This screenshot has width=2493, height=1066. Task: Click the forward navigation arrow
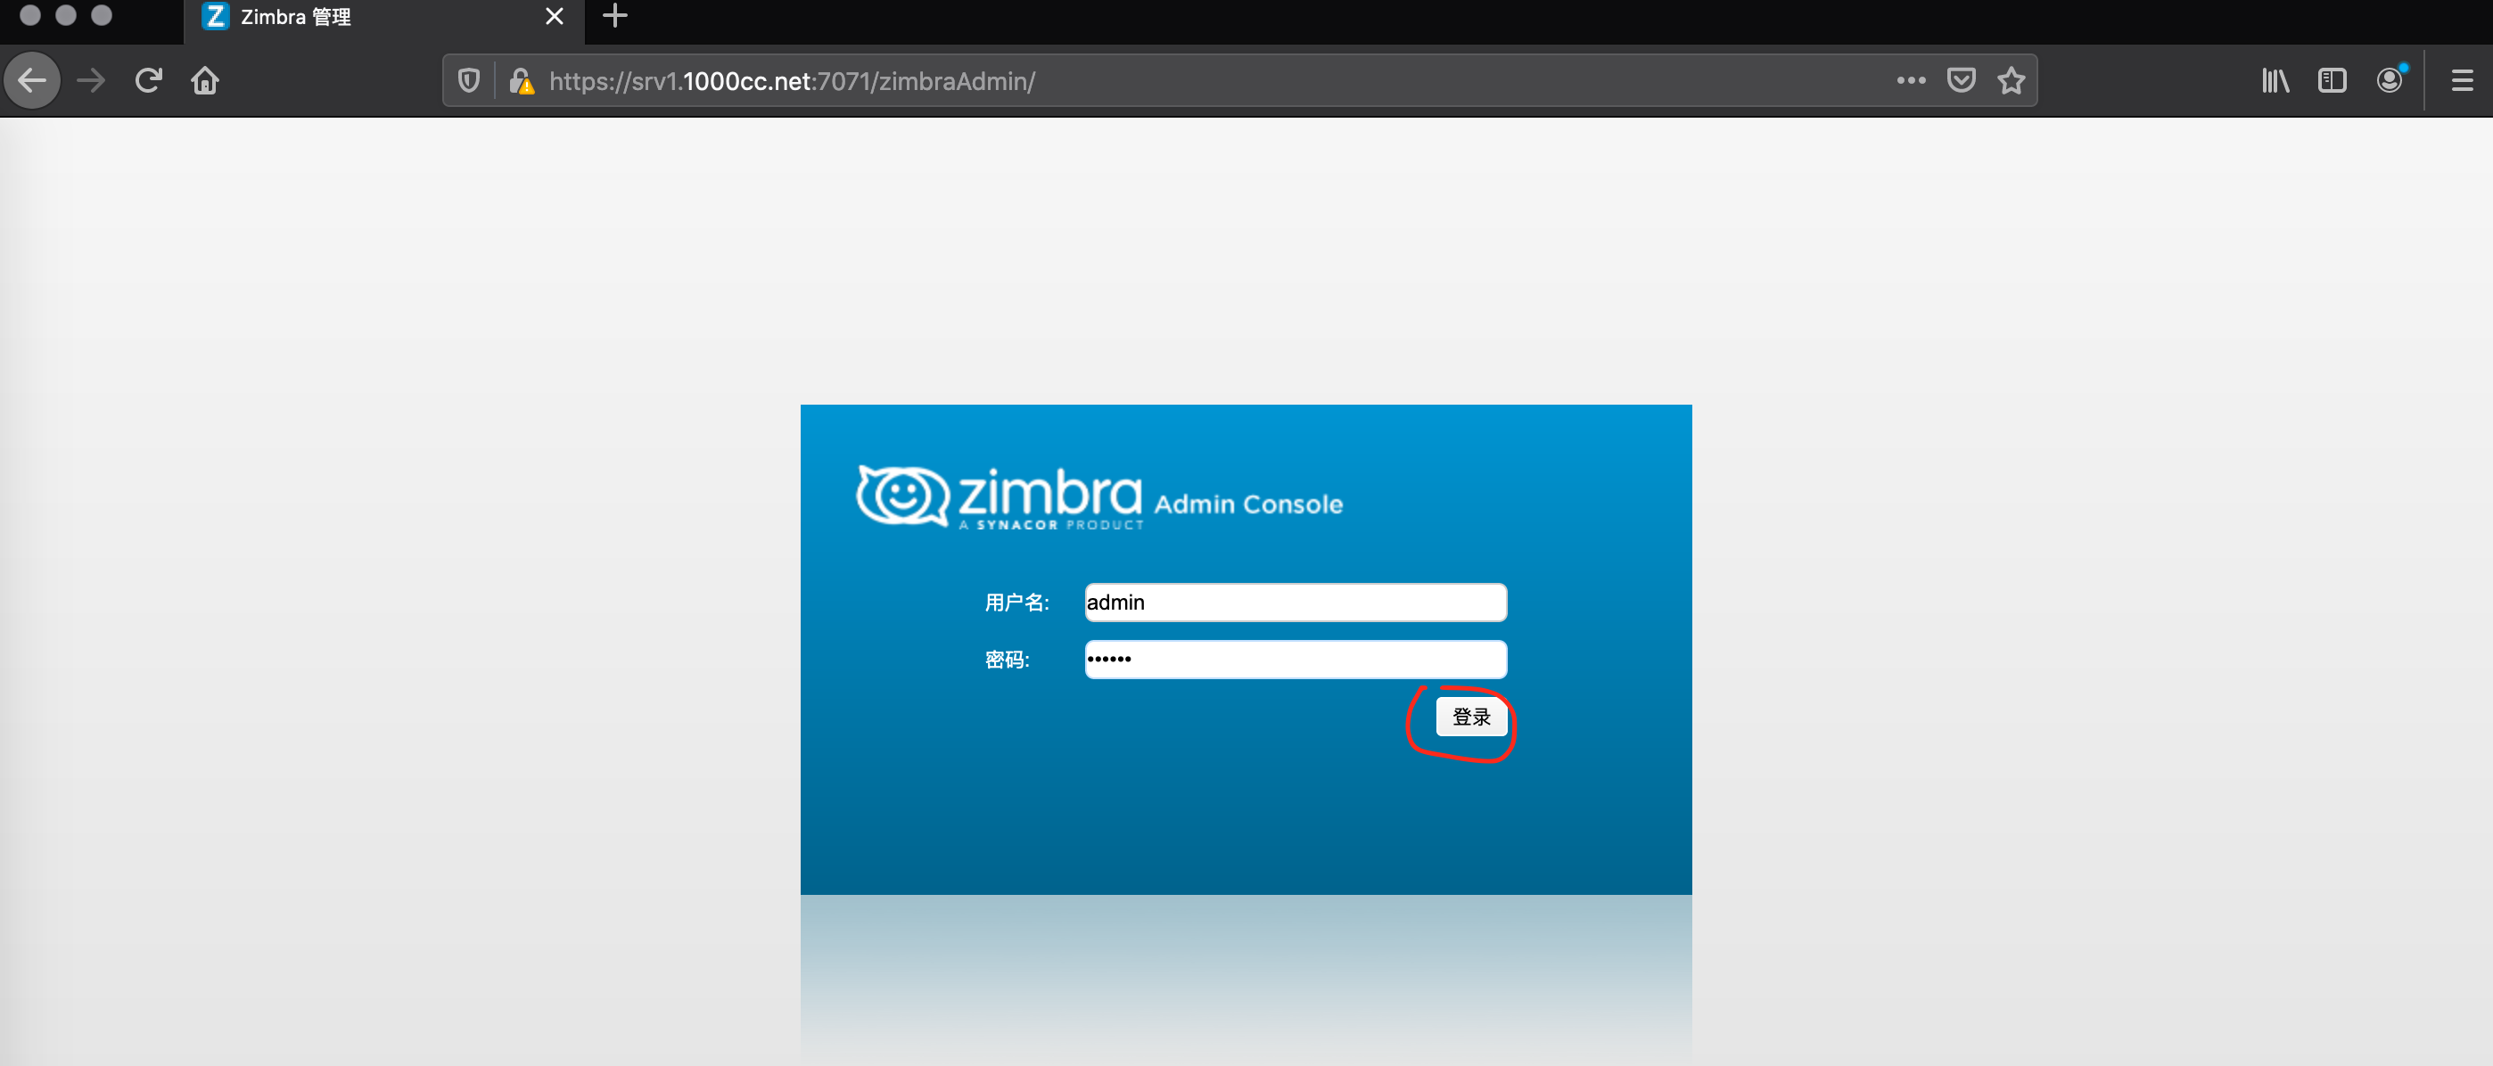coord(91,80)
